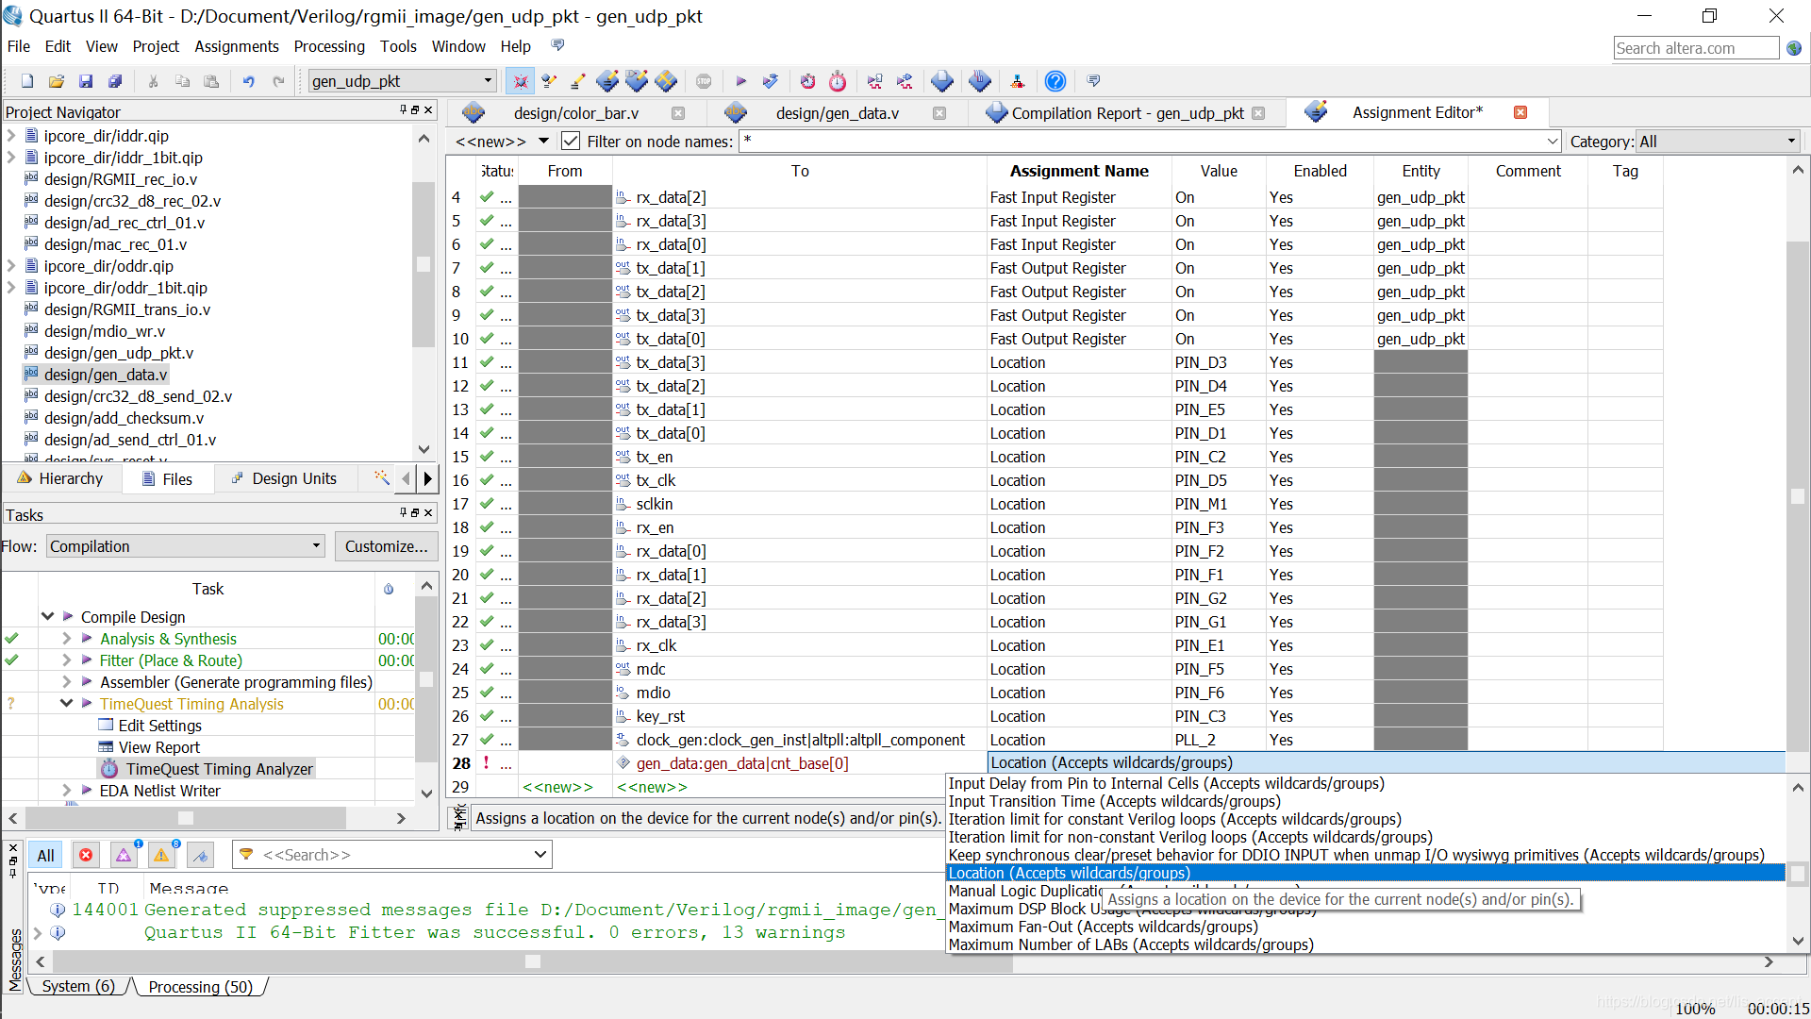Select View Report task item
The height and width of the screenshot is (1019, 1811).
[x=158, y=747]
